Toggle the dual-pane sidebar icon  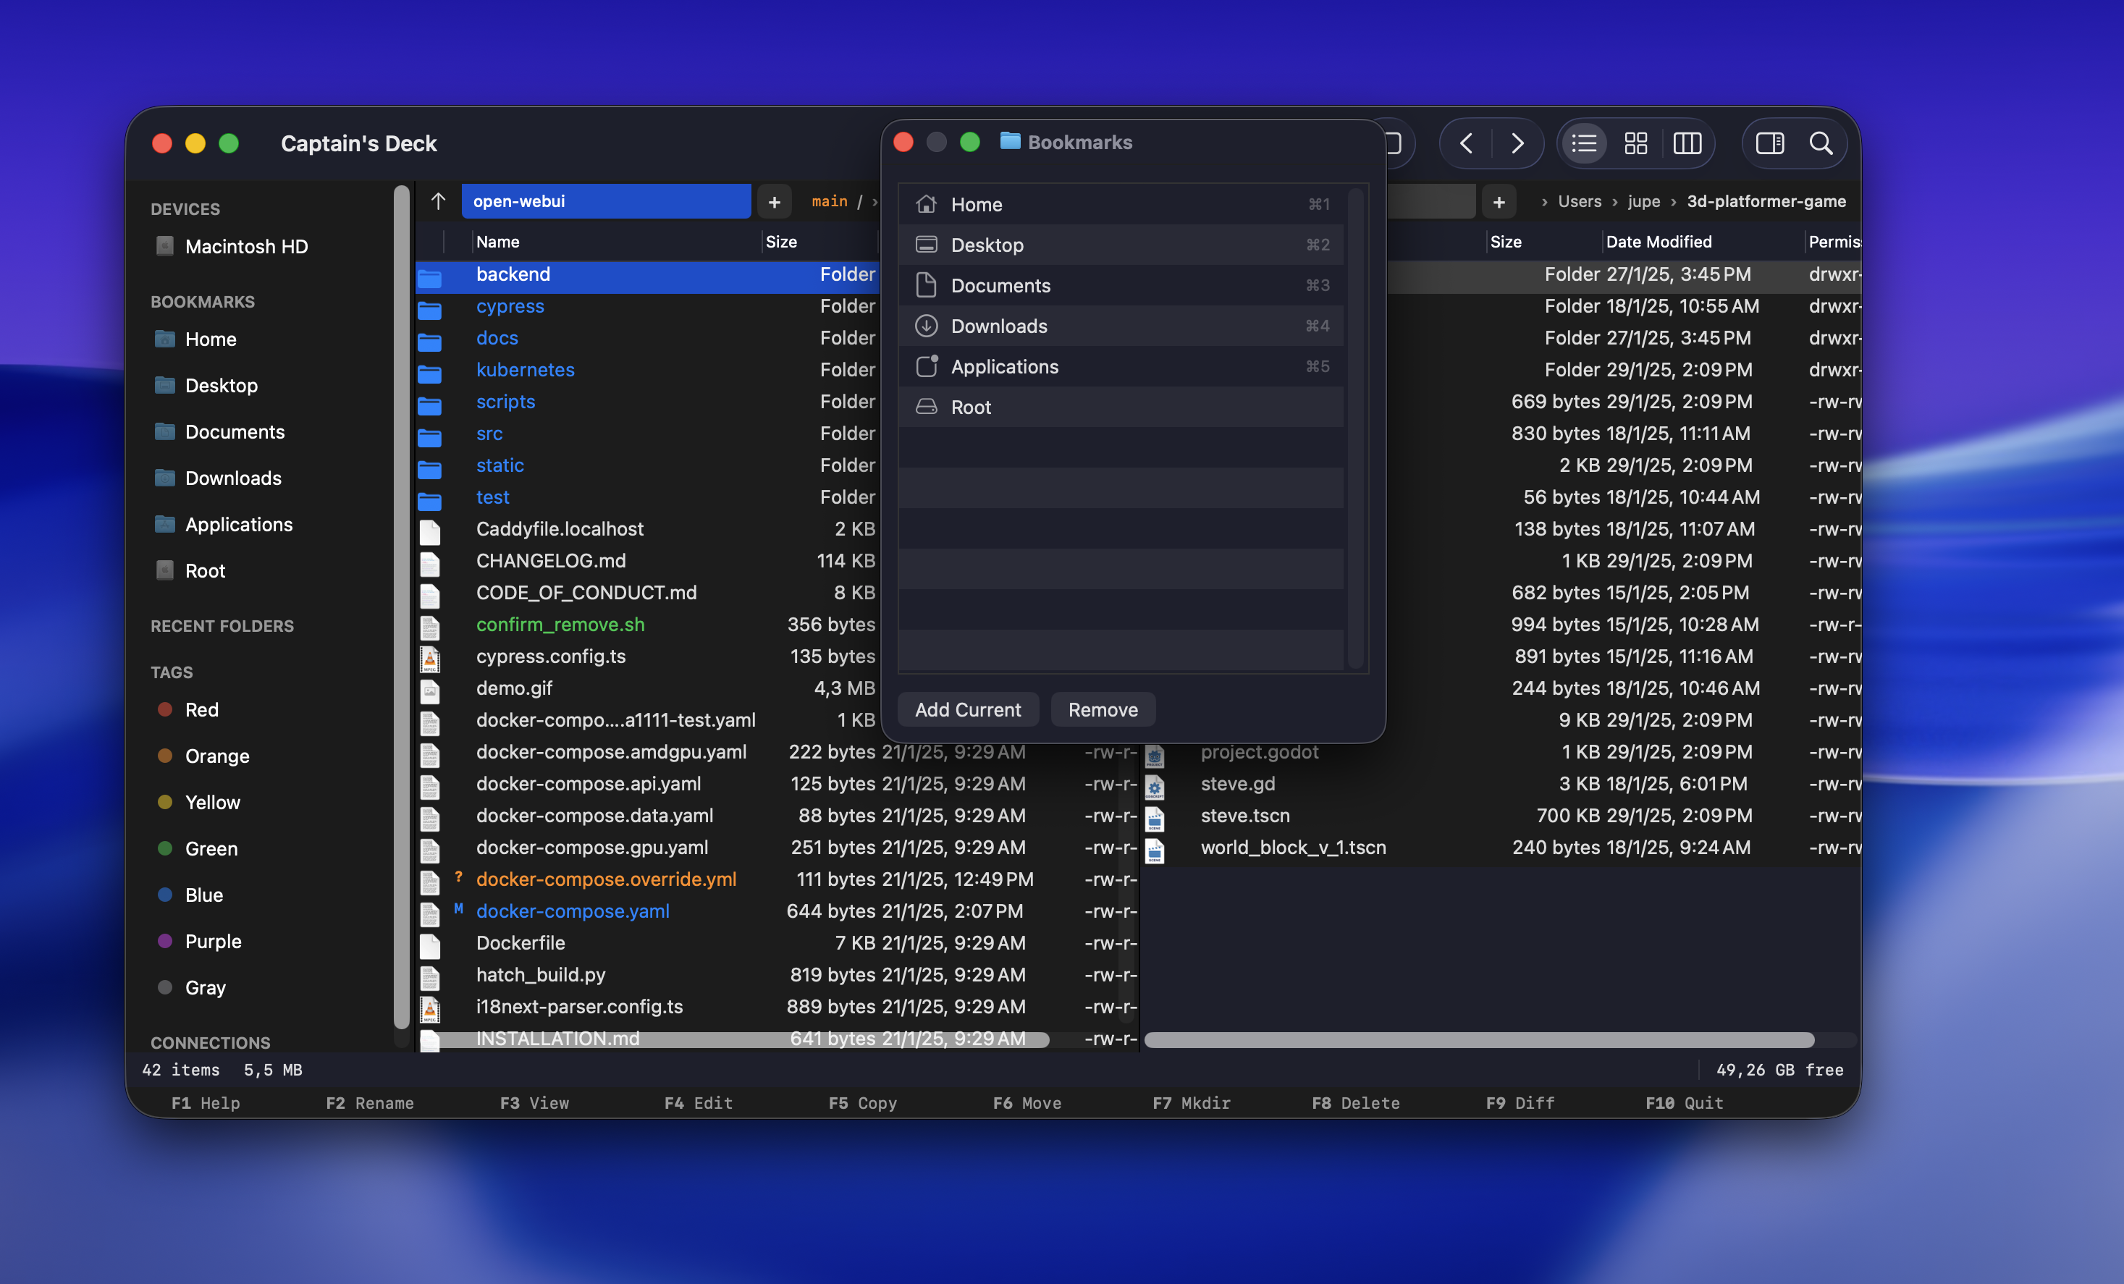click(x=1770, y=143)
